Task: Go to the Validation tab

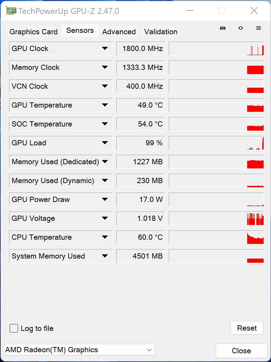Action: pyautogui.click(x=161, y=32)
